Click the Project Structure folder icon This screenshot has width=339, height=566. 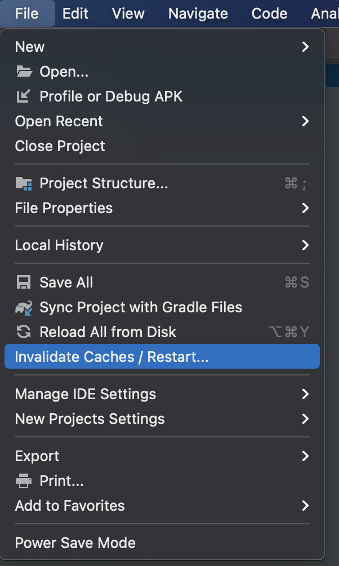(24, 183)
